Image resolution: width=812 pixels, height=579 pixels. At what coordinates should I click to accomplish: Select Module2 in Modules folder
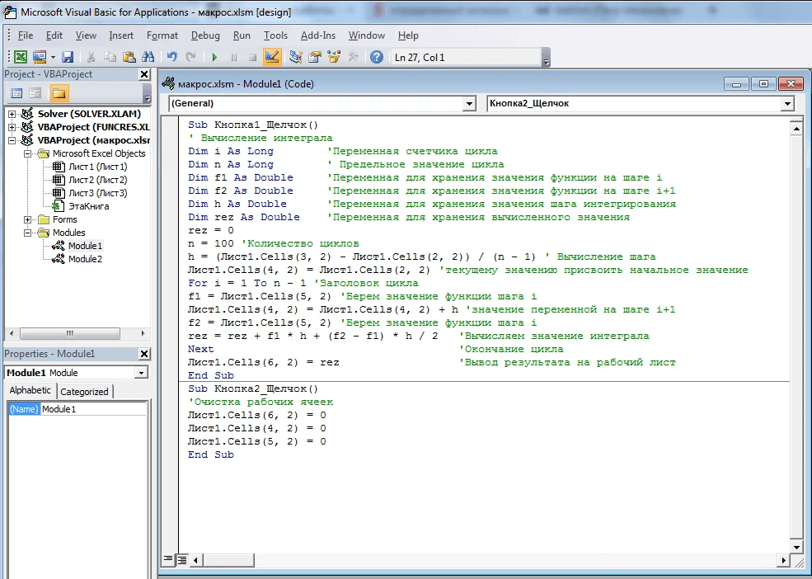pos(85,259)
